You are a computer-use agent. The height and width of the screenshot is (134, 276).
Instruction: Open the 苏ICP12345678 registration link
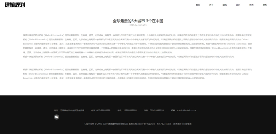pos(164,124)
